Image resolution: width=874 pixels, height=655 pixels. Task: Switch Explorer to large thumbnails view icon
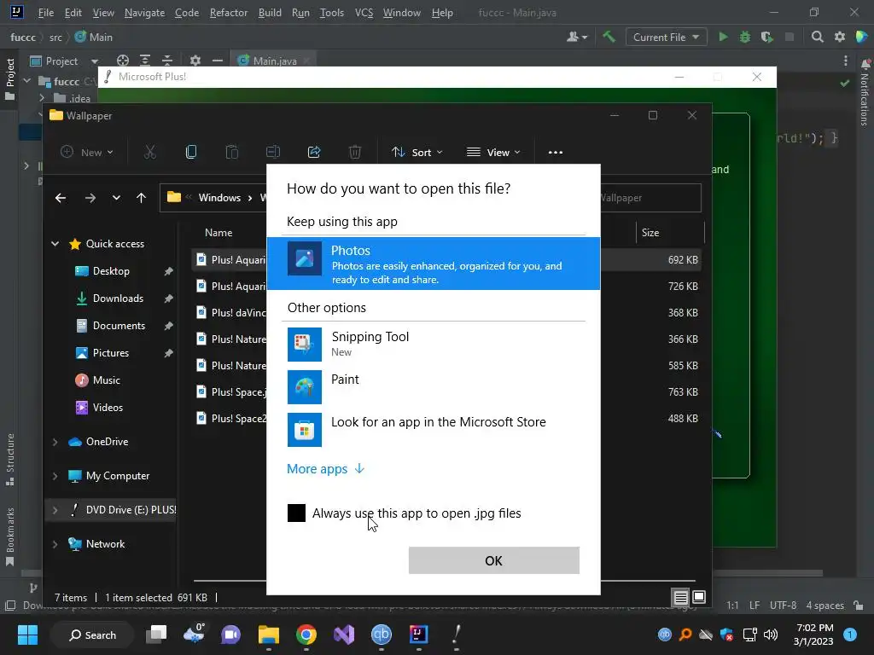coord(699,597)
